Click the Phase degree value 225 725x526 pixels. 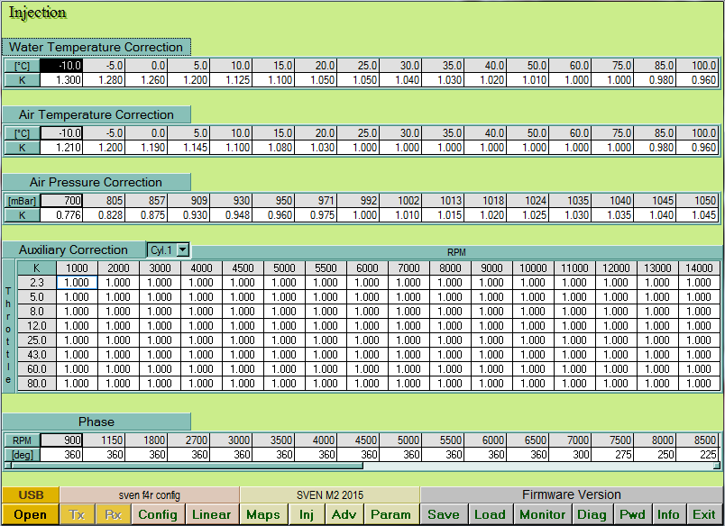pos(697,455)
